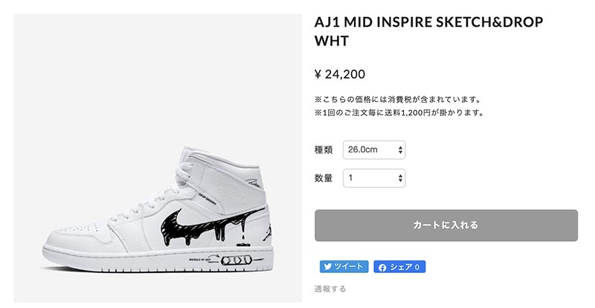Click the up-down arrows on the 26.0cm selector

point(401,150)
